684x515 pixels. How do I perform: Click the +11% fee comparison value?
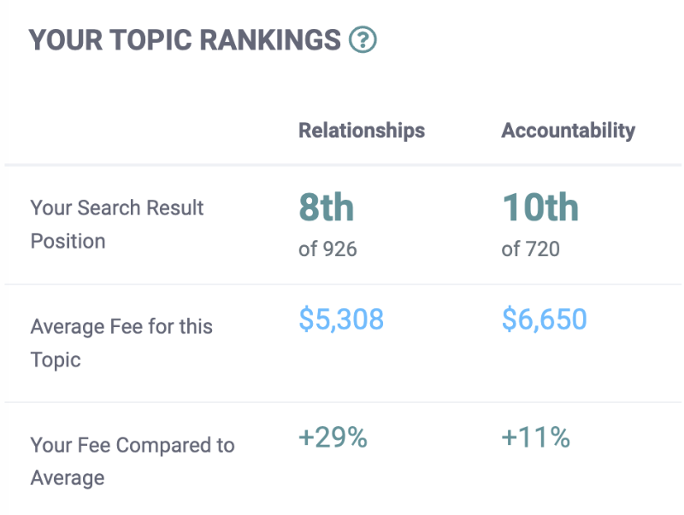(536, 437)
